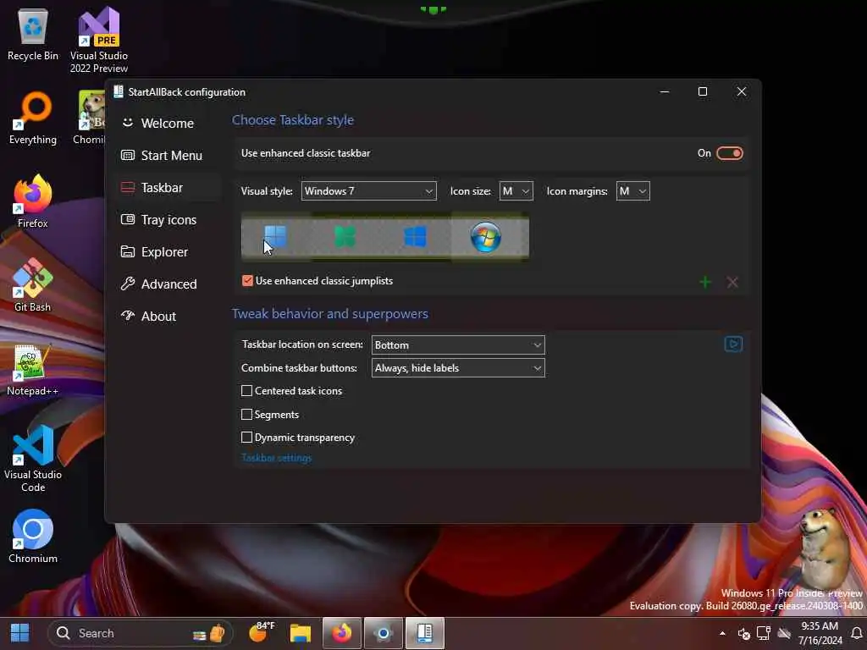Switch to Firefox on the taskbar
The height and width of the screenshot is (650, 867).
click(342, 633)
